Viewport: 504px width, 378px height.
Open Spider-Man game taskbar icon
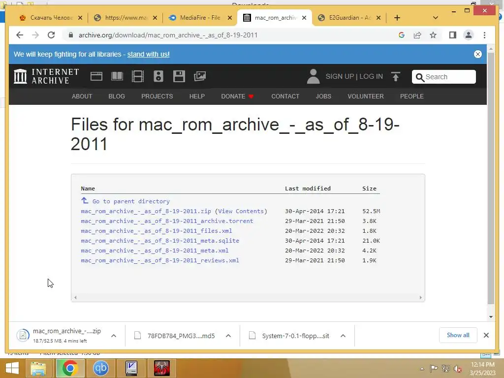[x=161, y=368]
